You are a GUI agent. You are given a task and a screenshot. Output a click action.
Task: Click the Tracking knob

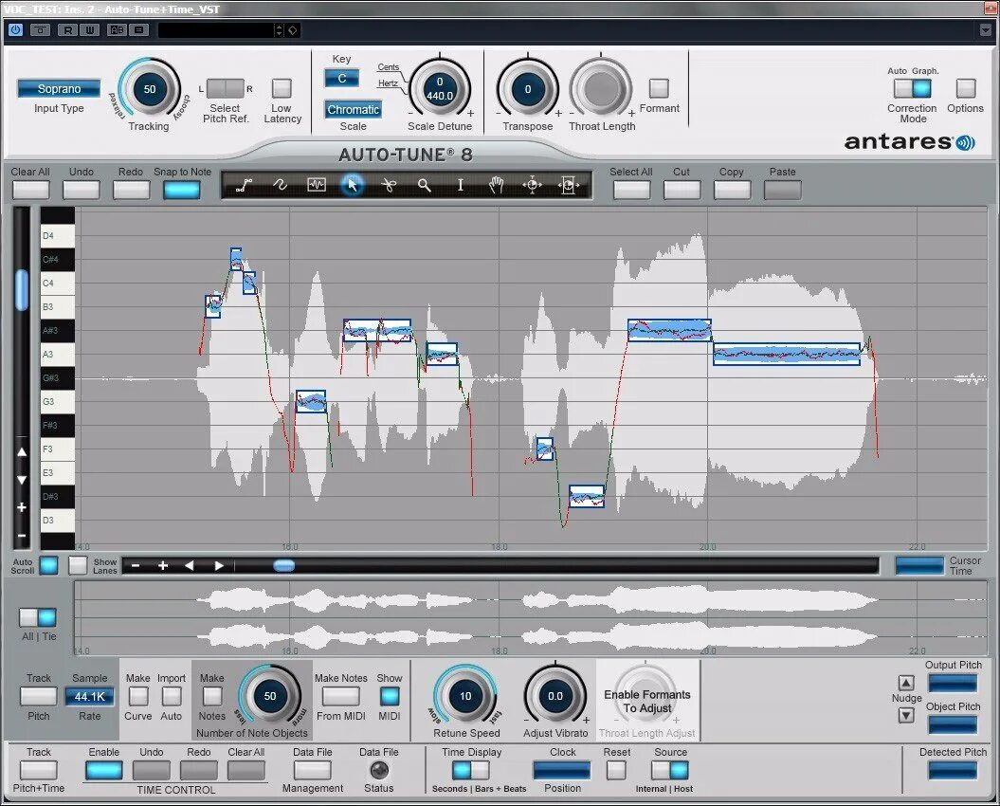(x=150, y=89)
